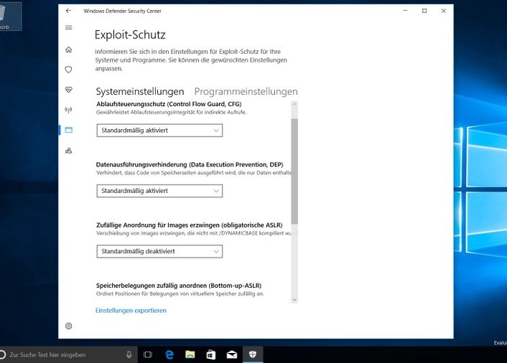Maximize the Windows Defender Security Center window
The width and height of the screenshot is (507, 363).
(x=424, y=11)
